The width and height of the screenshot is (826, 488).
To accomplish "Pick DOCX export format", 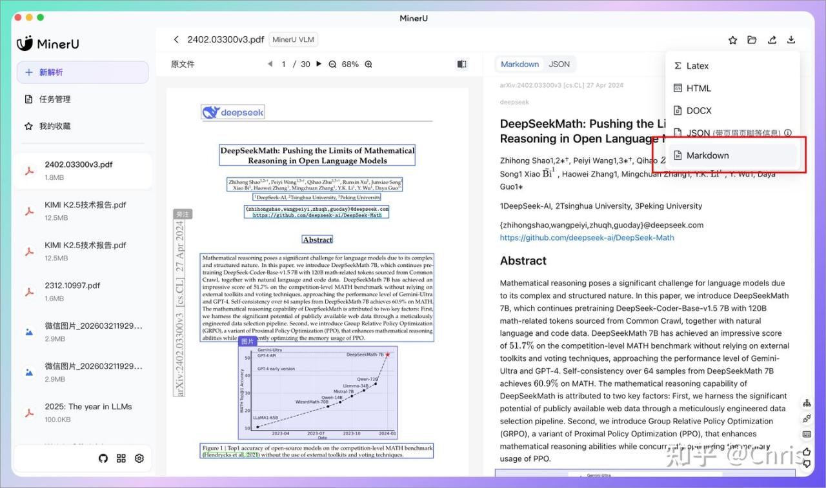I will click(x=698, y=111).
